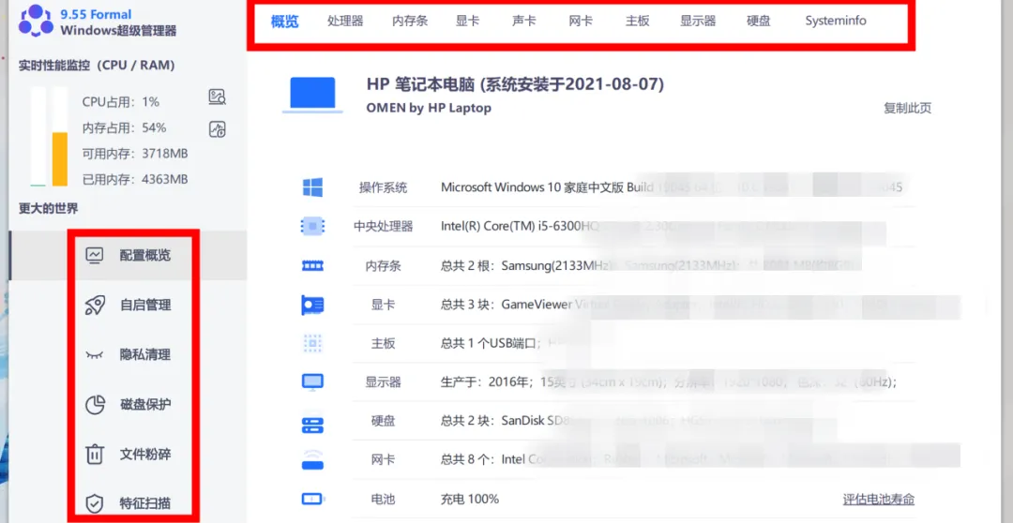This screenshot has width=1013, height=523.
Task: Click the 显卡 label in the overview table
Action: [383, 305]
